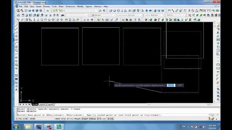232x130 pixels.
Task: Select the Hatch tool
Action: [16, 75]
